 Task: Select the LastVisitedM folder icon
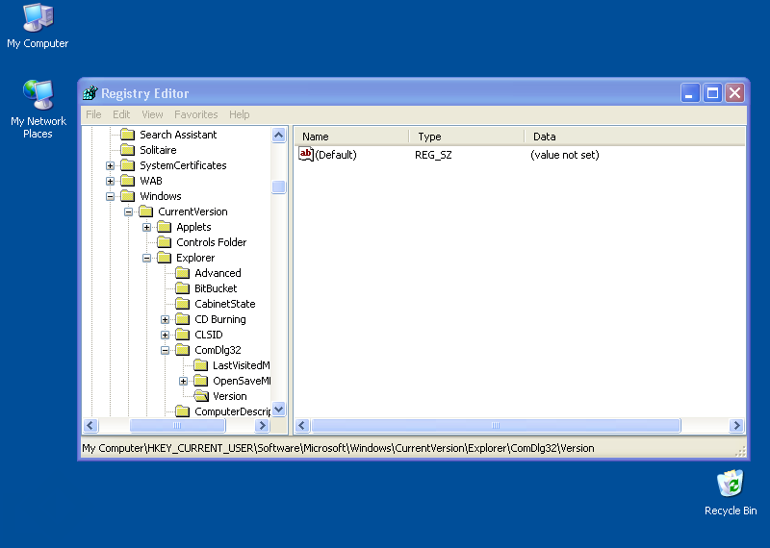[x=200, y=365]
